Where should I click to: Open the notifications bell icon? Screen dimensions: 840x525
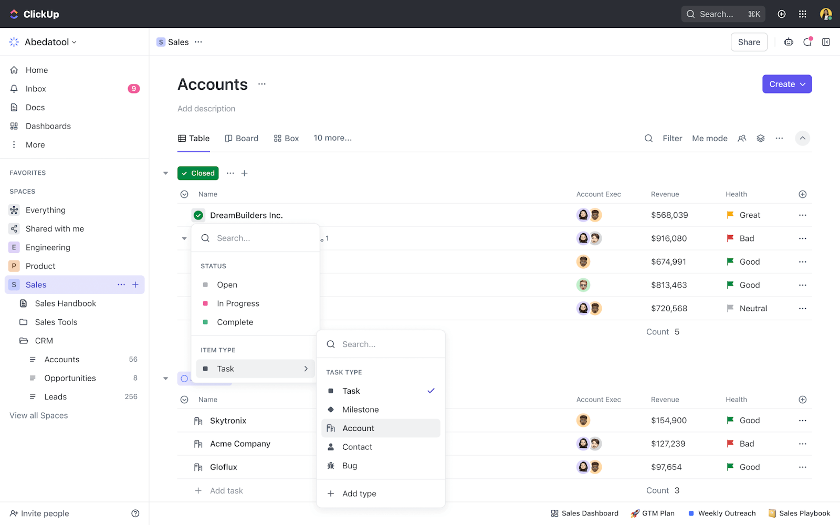[807, 42]
